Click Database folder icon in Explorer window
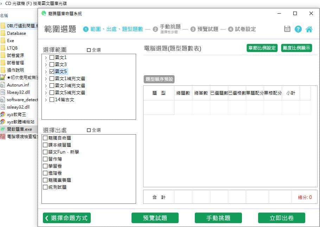Screen dimensions: 320x227 tap(3, 33)
